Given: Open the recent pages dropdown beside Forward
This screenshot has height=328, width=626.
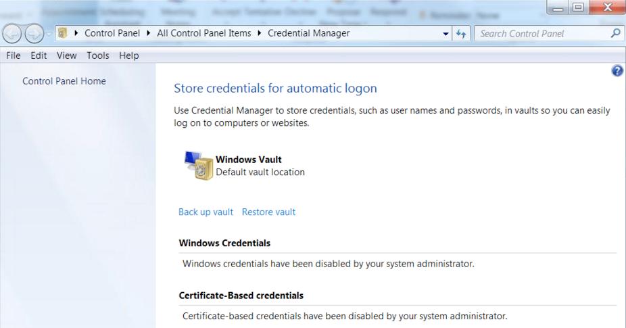Looking at the screenshot, I should pos(49,34).
